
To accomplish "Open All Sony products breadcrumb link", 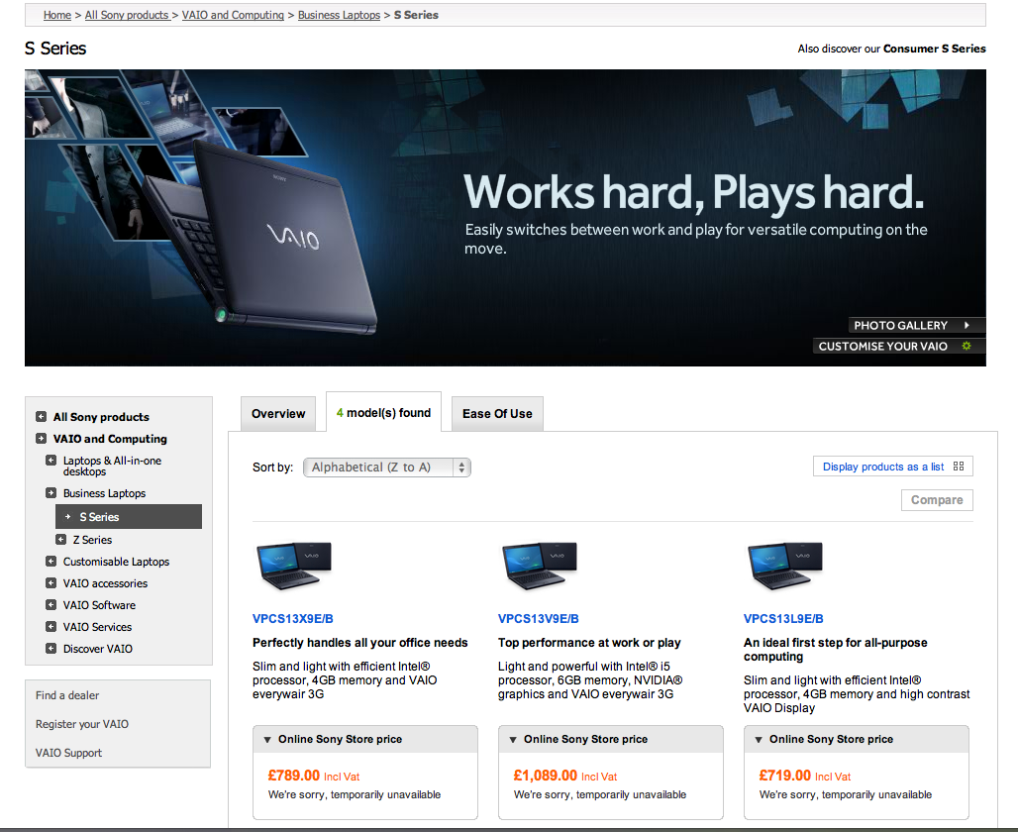I will coord(127,15).
